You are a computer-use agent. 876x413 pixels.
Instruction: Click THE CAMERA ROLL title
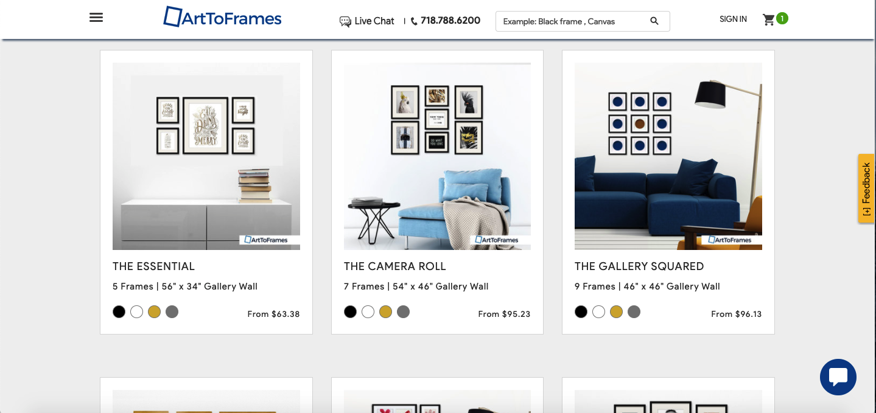click(395, 266)
